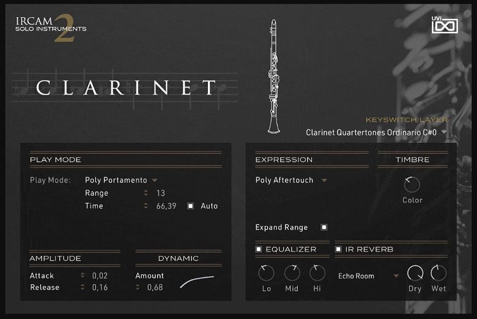The width and height of the screenshot is (477, 319).
Task: Click the DYNAMIC section header
Action: [x=179, y=259]
